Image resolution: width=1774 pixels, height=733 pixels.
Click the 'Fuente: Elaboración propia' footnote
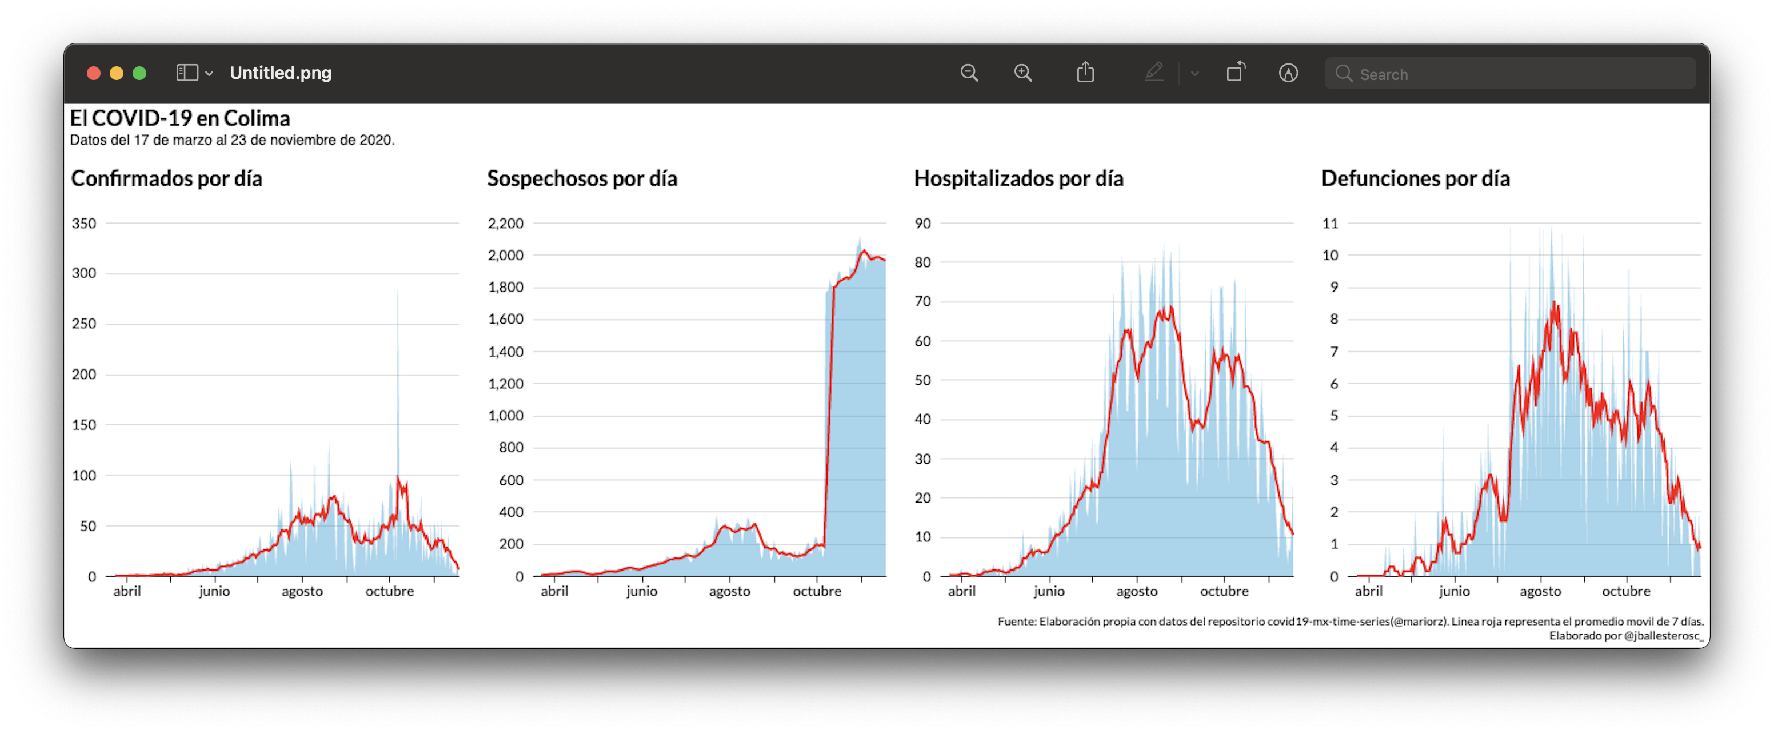click(1351, 622)
